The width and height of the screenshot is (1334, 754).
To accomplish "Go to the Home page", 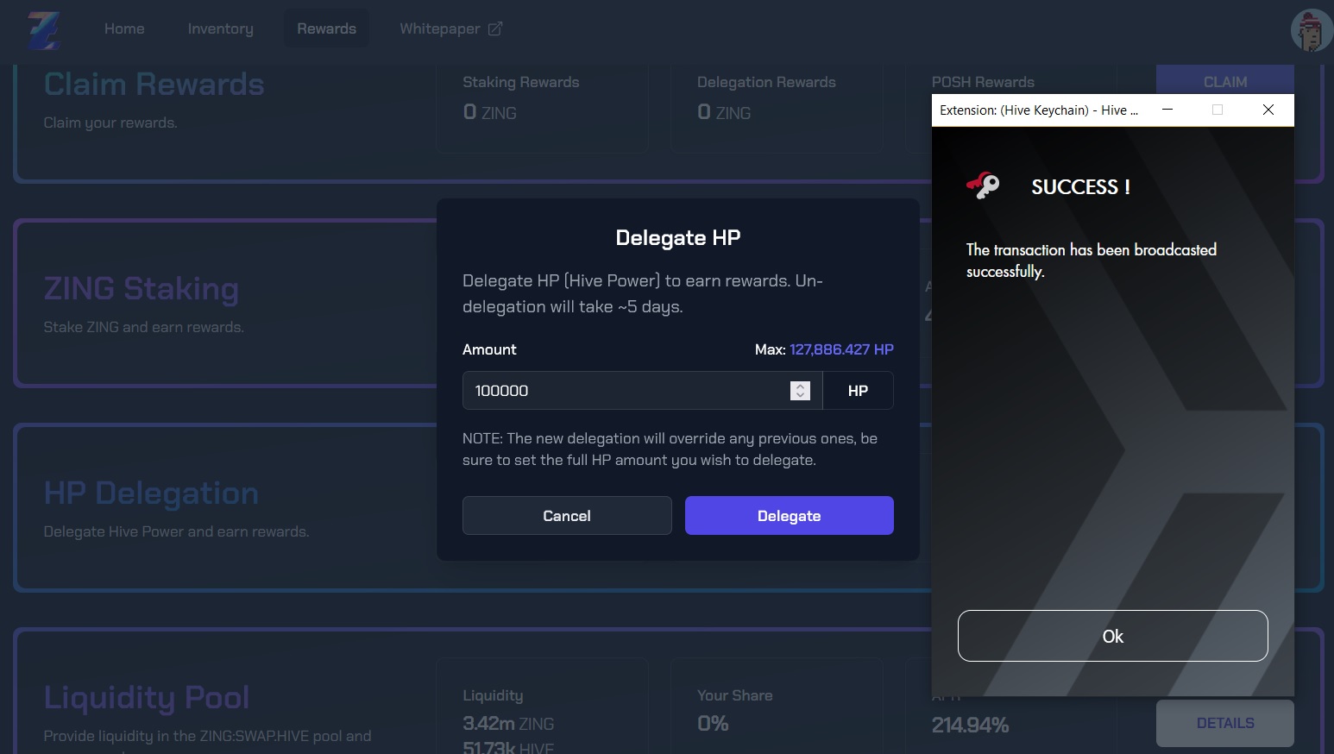I will (124, 28).
